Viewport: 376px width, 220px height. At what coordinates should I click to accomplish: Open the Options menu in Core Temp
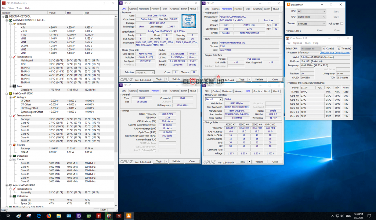pyautogui.click(x=297, y=43)
